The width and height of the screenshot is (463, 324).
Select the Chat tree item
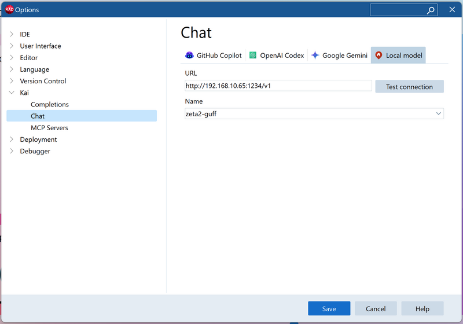[x=82, y=116]
